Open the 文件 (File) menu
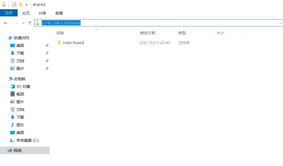The height and width of the screenshot is (166, 283). pyautogui.click(x=9, y=13)
